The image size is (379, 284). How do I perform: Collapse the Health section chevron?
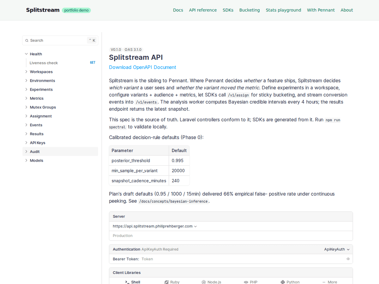26,54
